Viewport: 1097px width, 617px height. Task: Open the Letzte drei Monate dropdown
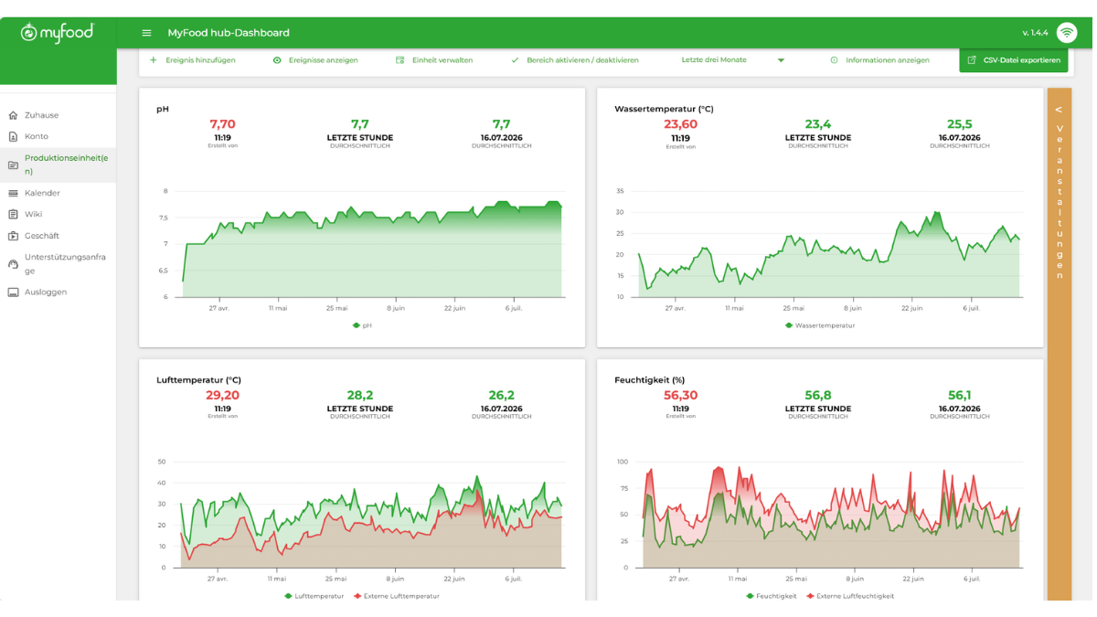click(x=732, y=60)
